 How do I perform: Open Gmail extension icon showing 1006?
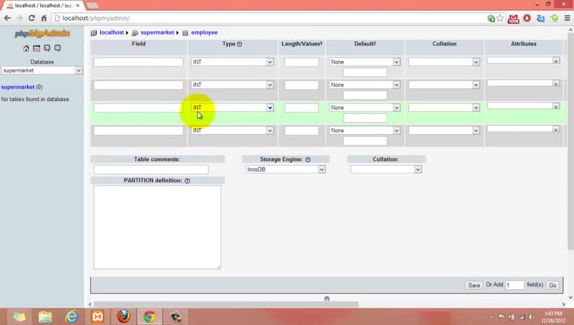[x=514, y=19]
